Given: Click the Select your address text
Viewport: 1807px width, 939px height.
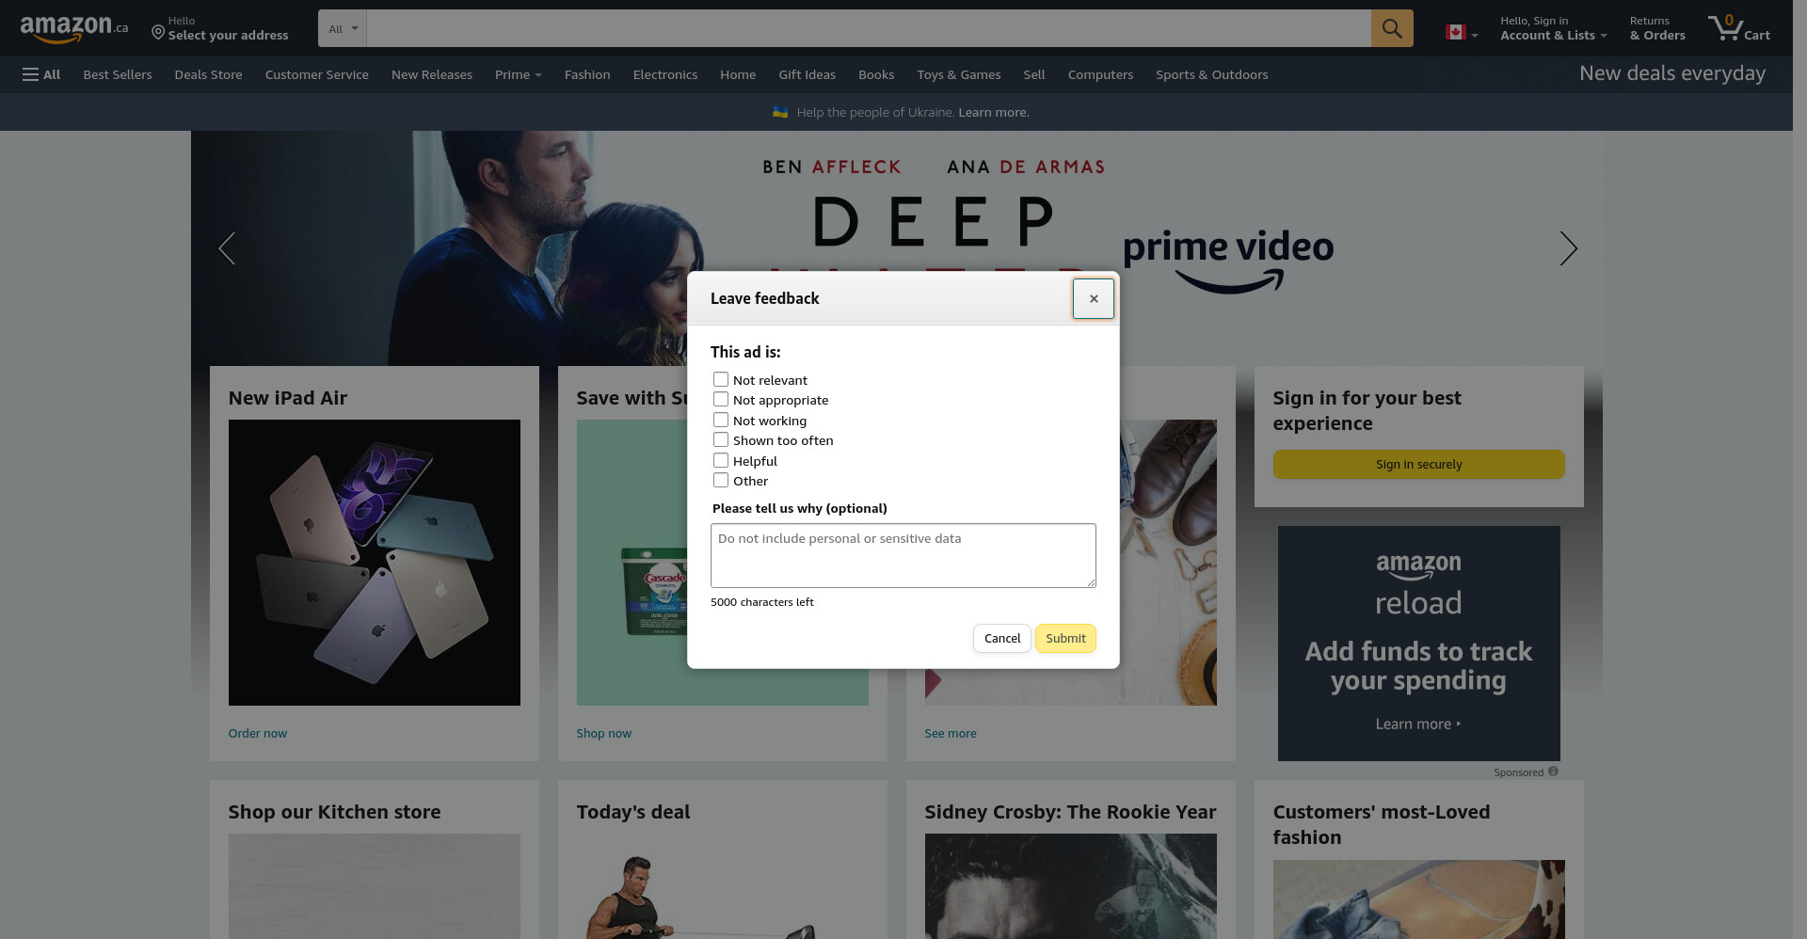Looking at the screenshot, I should (228, 35).
